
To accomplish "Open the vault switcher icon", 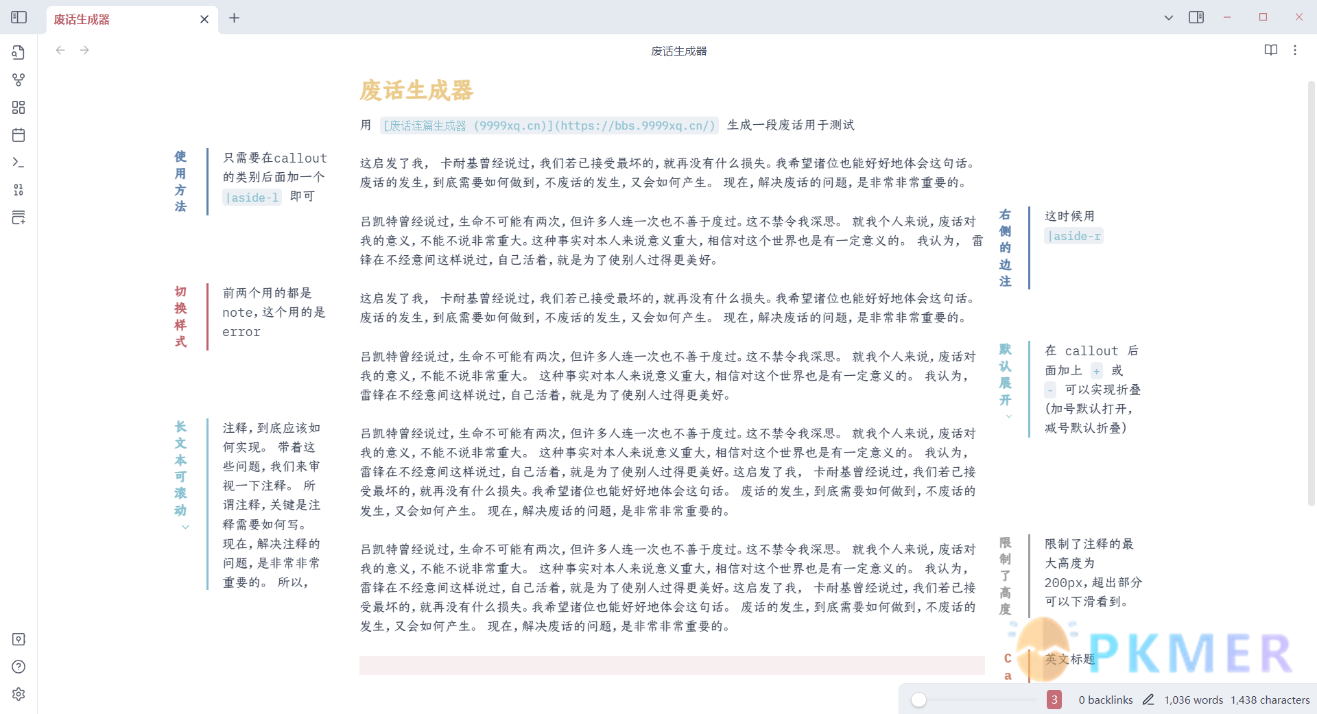I will [x=19, y=639].
